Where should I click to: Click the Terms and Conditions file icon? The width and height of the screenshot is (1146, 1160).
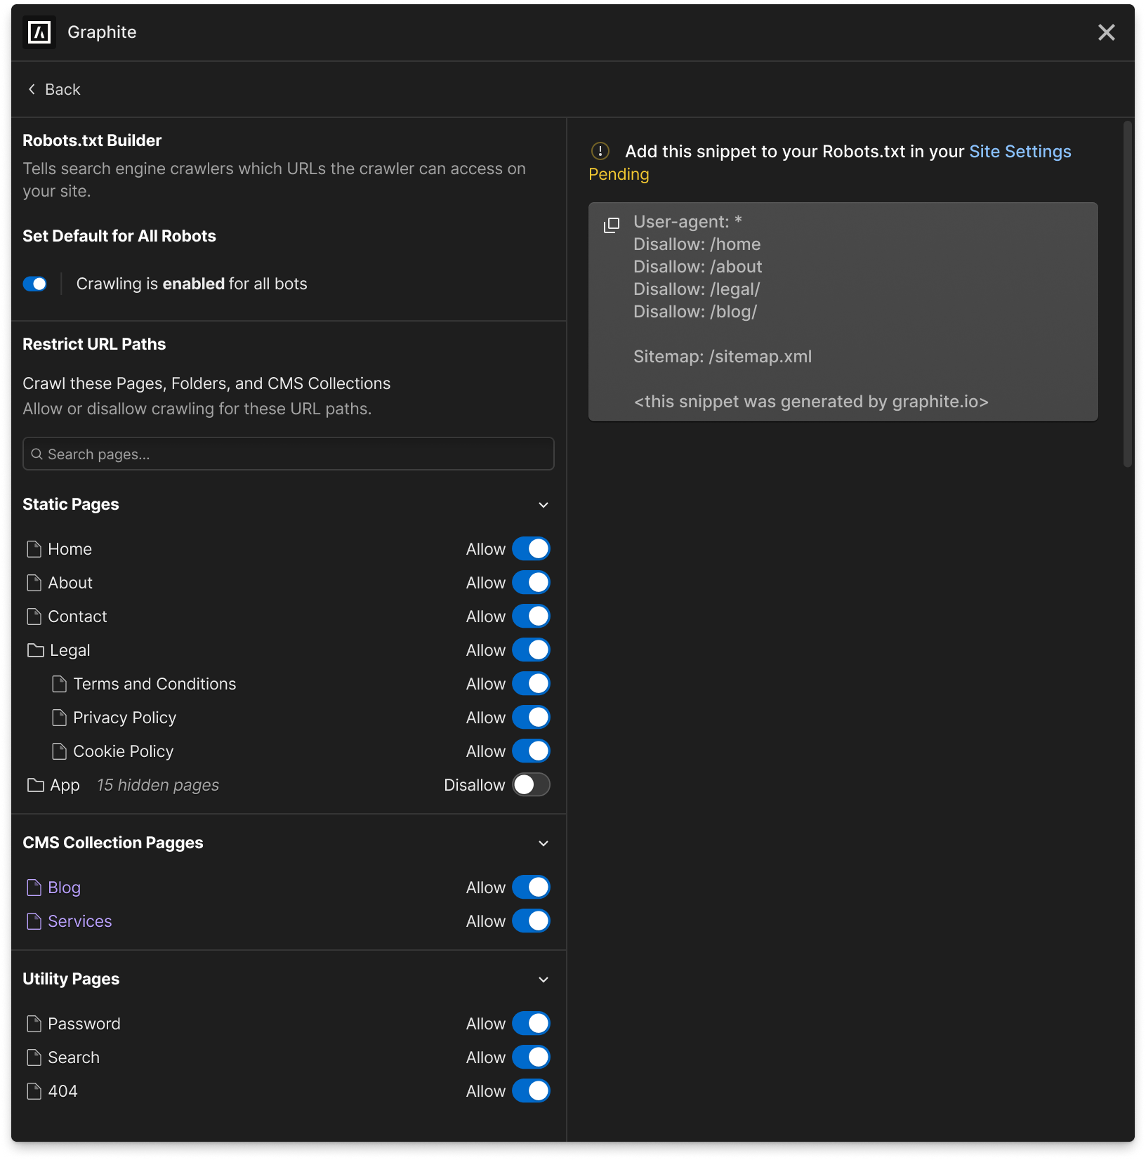tap(60, 684)
